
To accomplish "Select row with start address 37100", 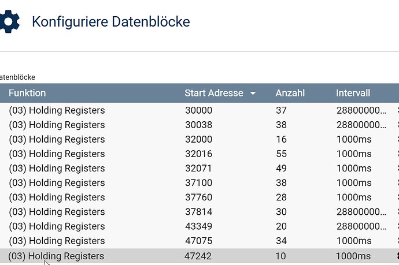I will (x=198, y=183).
